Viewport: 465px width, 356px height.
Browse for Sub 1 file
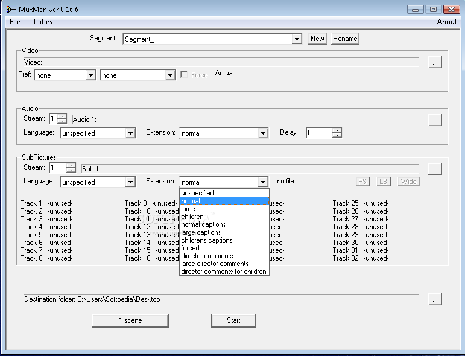pyautogui.click(x=435, y=169)
